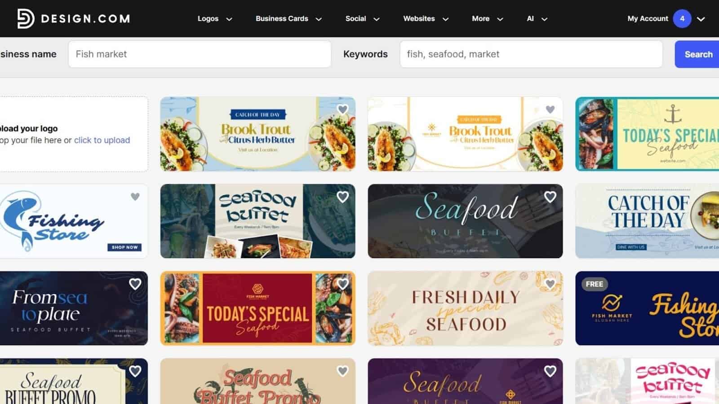Open the My Account dropdown chevron
This screenshot has width=719, height=404.
[701, 19]
